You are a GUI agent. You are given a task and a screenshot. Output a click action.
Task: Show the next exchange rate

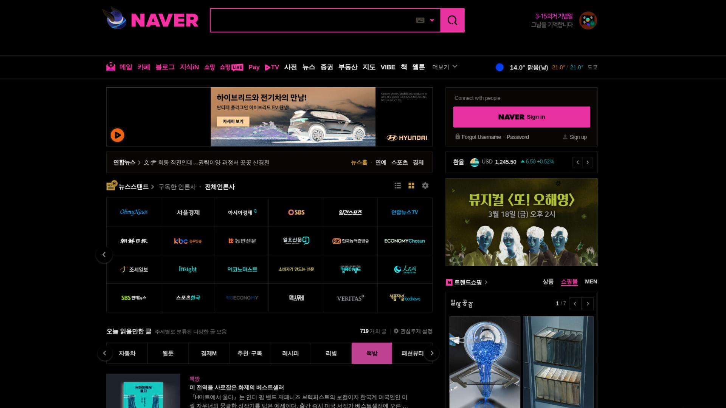click(588, 162)
